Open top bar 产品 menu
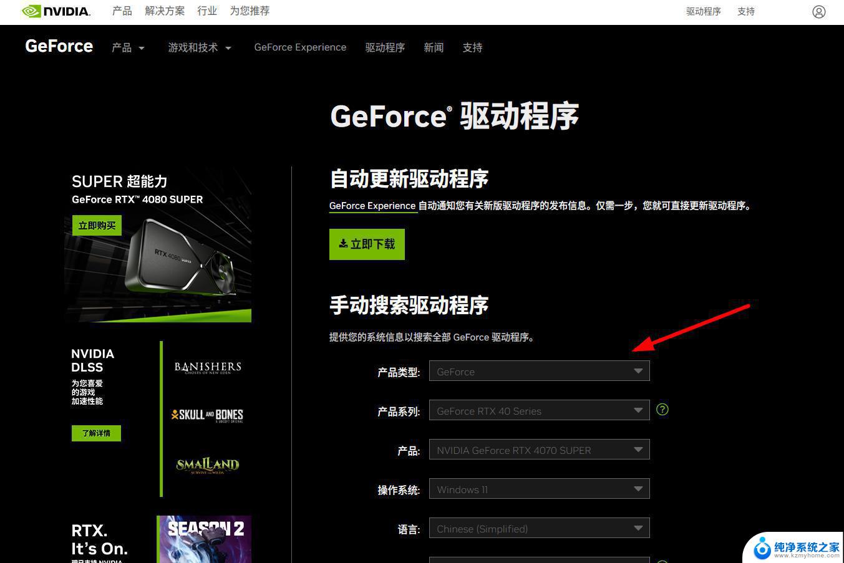Image resolution: width=844 pixels, height=563 pixels. (122, 11)
